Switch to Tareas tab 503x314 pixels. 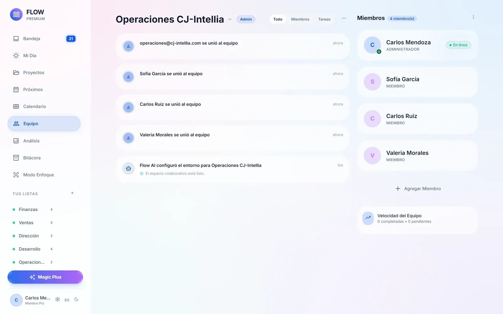(324, 19)
